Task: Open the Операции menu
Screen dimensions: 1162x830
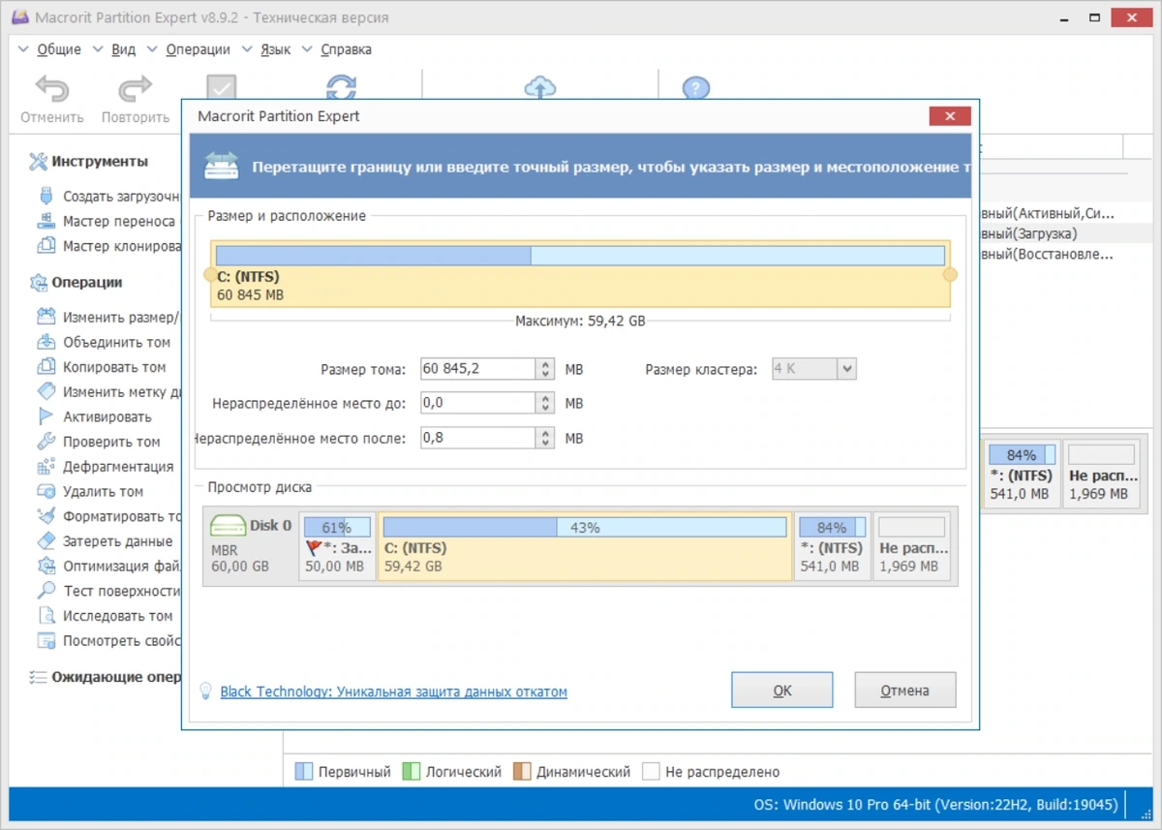Action: click(x=198, y=49)
